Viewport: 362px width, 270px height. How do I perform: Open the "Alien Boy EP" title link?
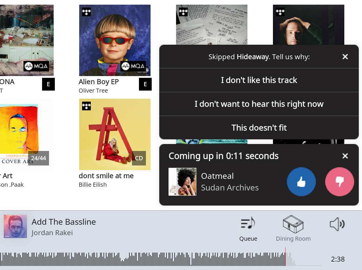pyautogui.click(x=99, y=82)
